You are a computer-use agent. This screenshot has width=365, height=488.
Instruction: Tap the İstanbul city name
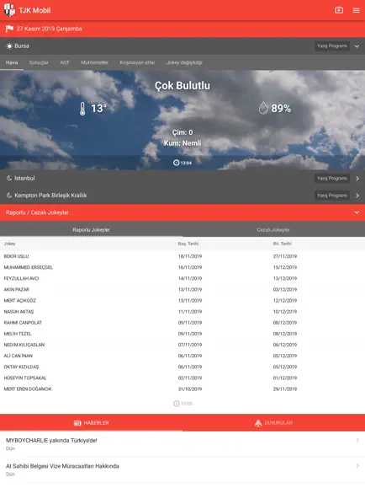pos(24,179)
